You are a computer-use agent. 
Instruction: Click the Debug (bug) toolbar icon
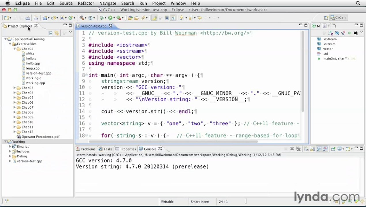coord(101,18)
